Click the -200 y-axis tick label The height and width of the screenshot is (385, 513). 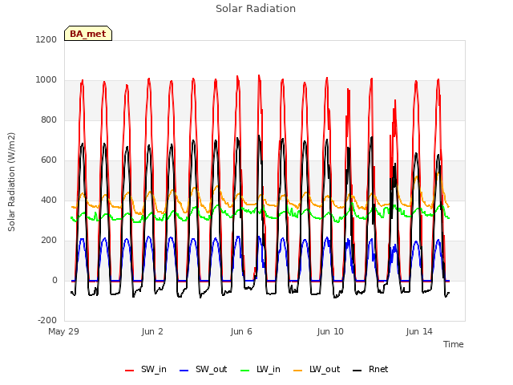point(47,320)
